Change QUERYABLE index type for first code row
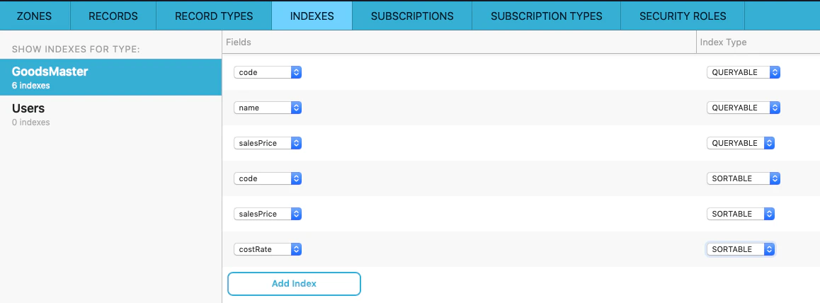The image size is (820, 303). click(x=743, y=72)
